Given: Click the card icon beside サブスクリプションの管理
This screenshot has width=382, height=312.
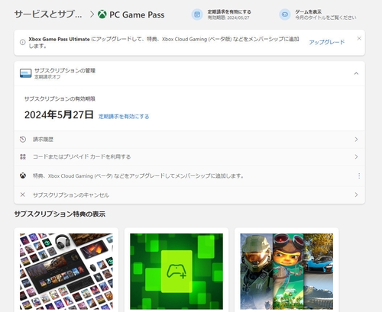Looking at the screenshot, I should tap(26, 73).
